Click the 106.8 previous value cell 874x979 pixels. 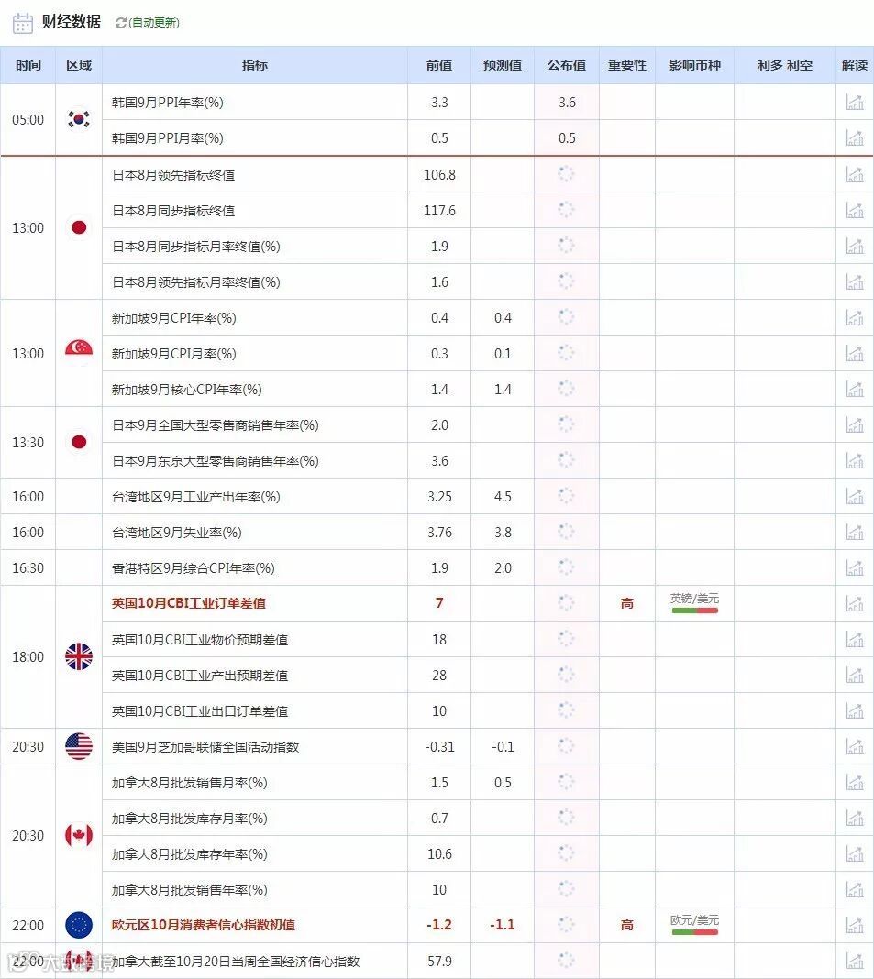tap(439, 175)
